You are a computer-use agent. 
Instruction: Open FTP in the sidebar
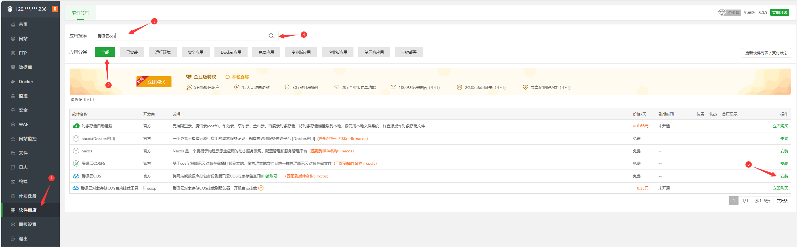pos(31,53)
